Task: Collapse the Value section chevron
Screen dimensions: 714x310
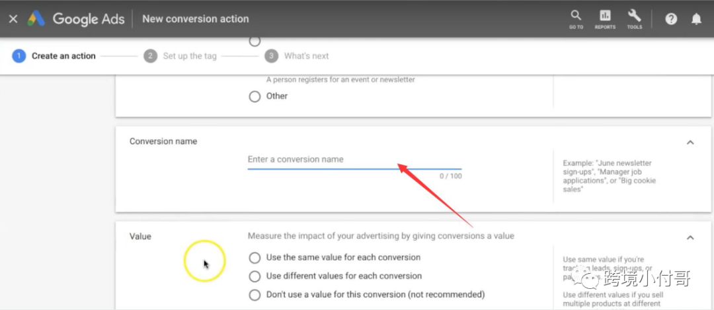Action: 690,237
